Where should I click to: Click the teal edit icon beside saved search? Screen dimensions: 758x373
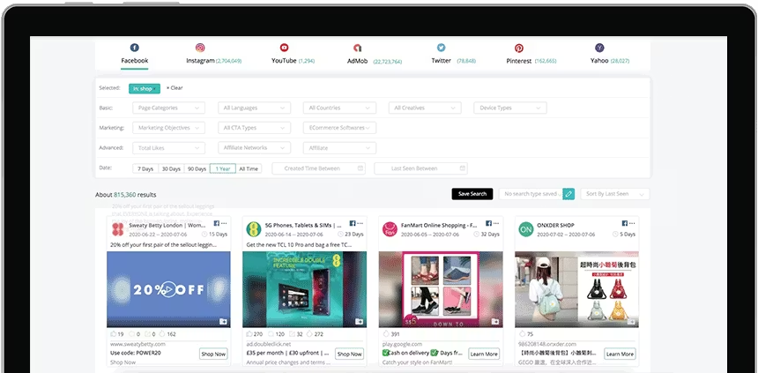(x=568, y=194)
